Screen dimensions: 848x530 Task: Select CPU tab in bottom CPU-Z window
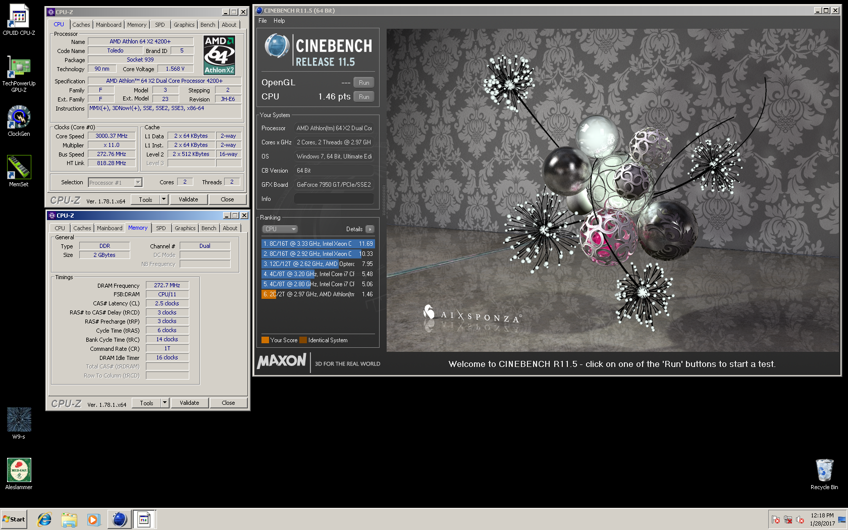pyautogui.click(x=60, y=228)
